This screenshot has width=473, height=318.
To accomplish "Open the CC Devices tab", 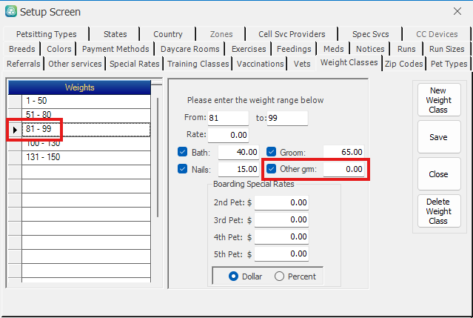I will (x=437, y=34).
